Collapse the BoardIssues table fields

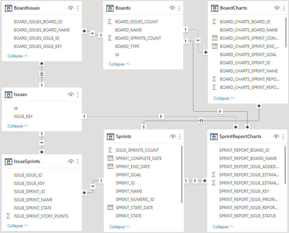point(18,56)
